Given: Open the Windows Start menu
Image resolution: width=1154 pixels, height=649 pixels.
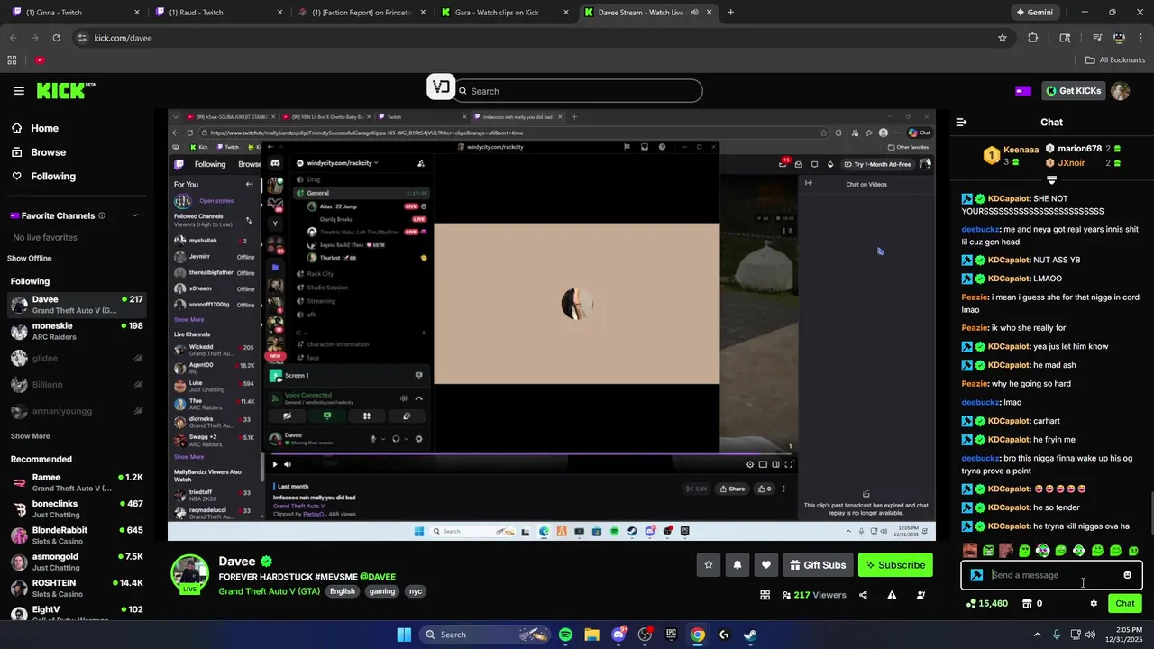Looking at the screenshot, I should (x=404, y=635).
